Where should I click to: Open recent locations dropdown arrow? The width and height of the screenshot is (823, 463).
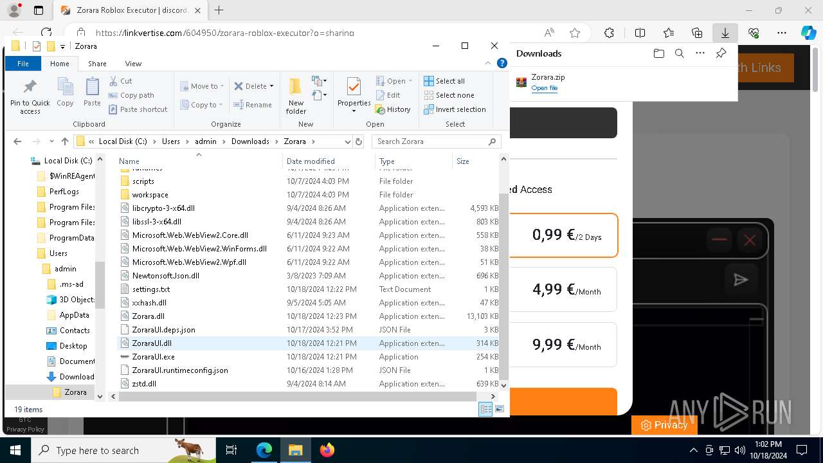51,141
